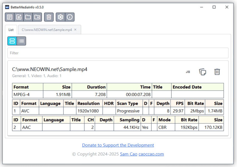237x167 pixels.
Task: Click the toolbar trash icon to clear list
Action: tap(49, 17)
